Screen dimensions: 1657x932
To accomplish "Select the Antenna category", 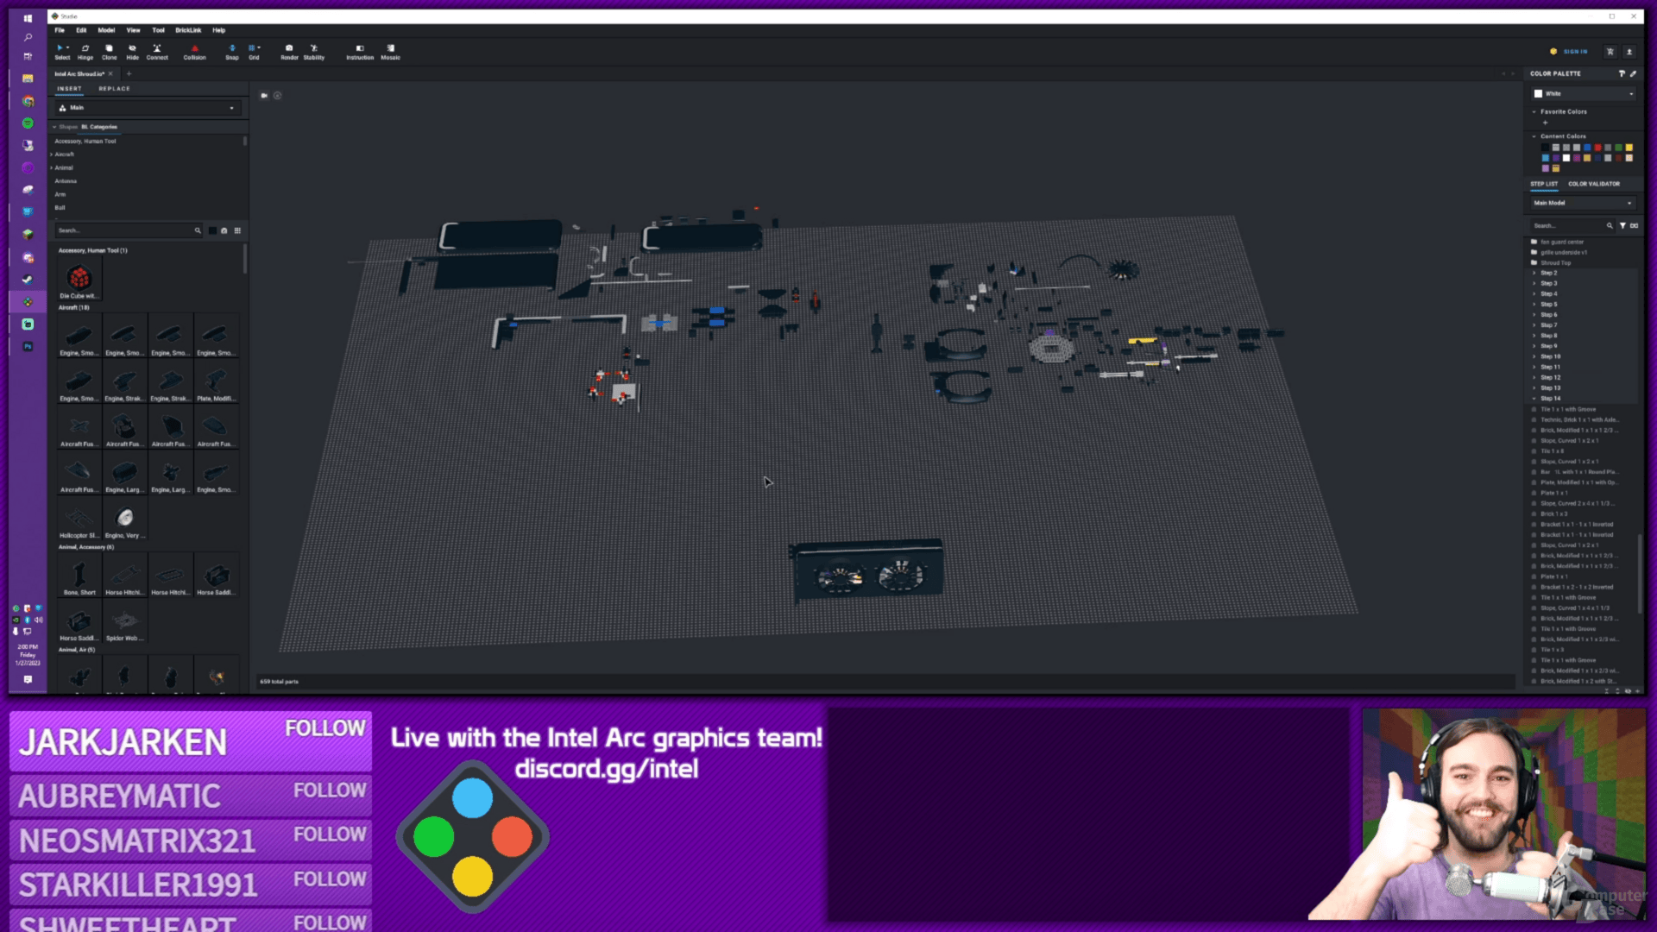I will coord(66,181).
